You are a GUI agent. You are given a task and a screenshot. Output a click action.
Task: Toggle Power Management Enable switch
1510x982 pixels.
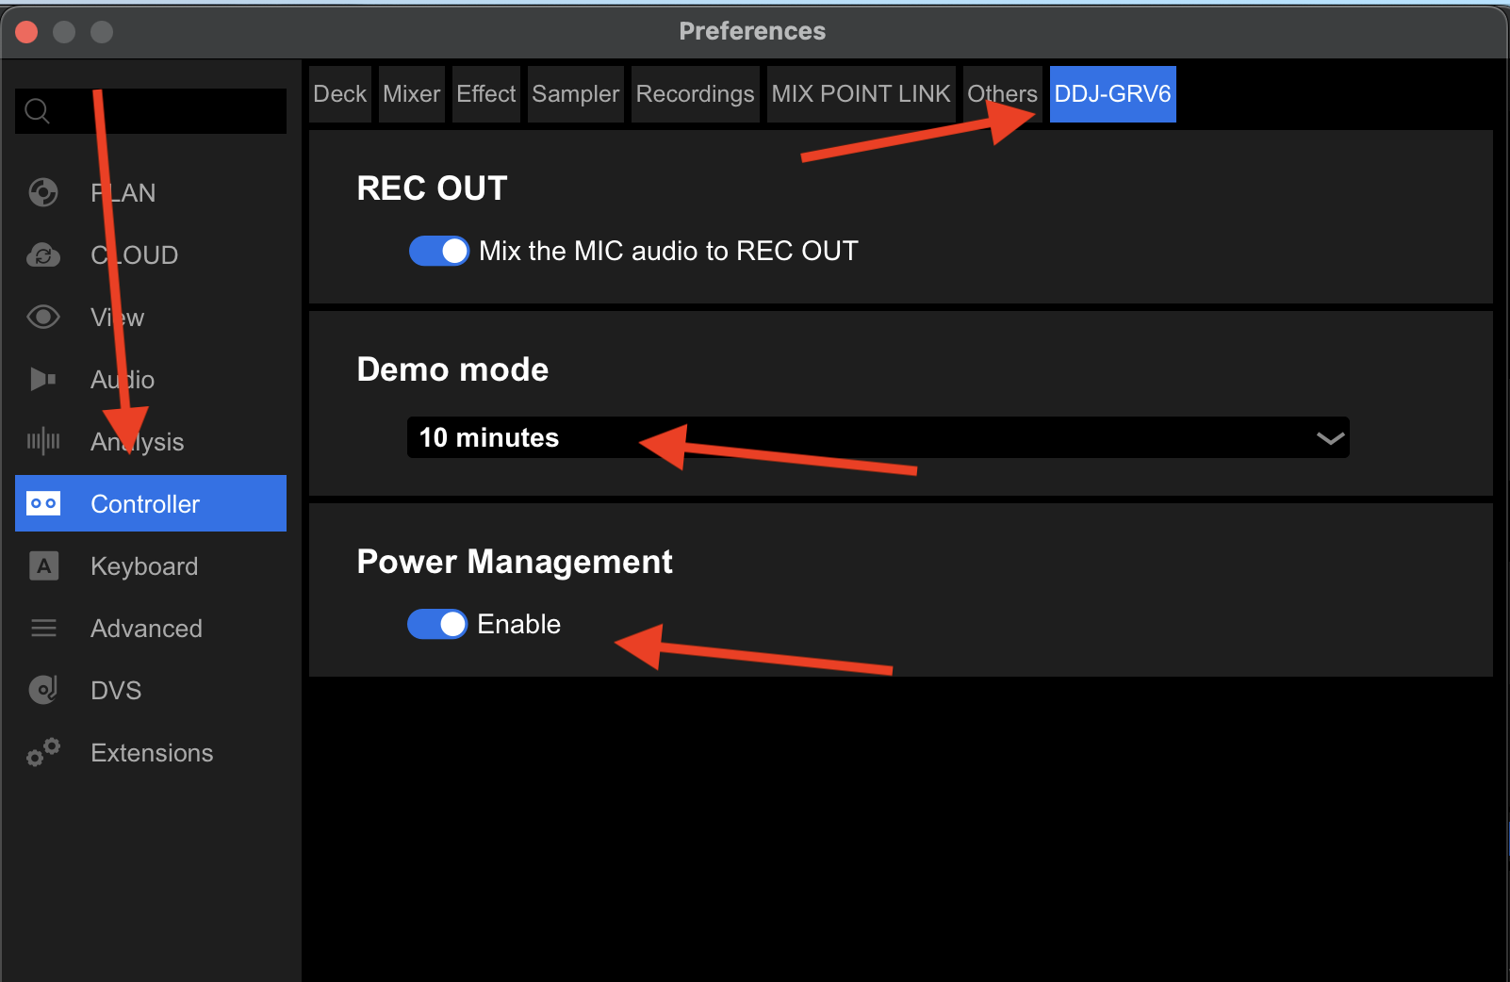(x=437, y=624)
